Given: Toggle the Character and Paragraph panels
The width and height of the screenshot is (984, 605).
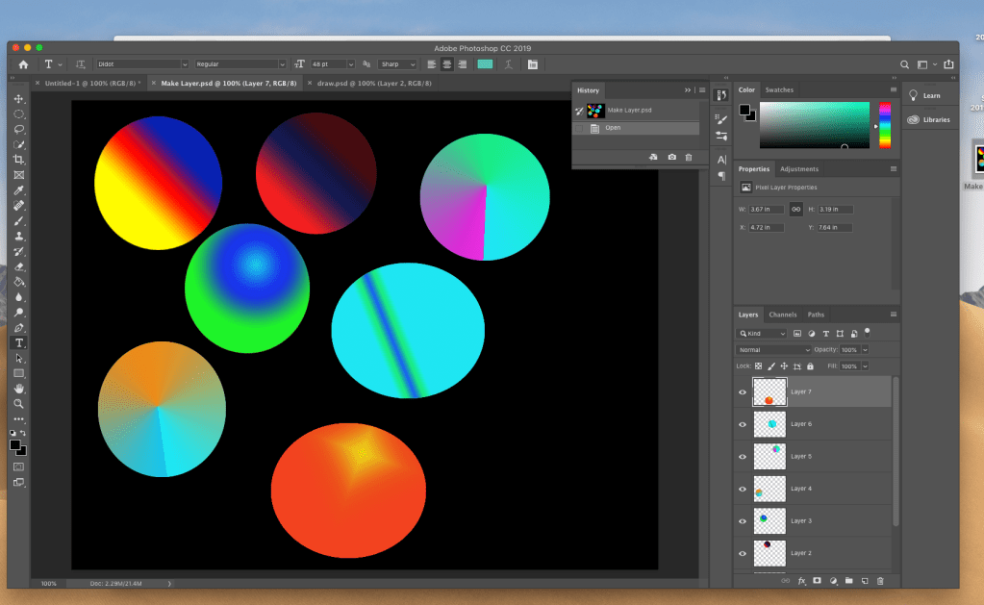Looking at the screenshot, I should (x=533, y=64).
